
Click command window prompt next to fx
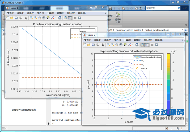coord(53,124)
